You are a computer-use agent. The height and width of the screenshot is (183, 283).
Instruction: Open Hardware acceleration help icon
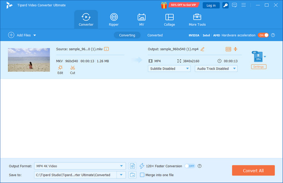273,35
